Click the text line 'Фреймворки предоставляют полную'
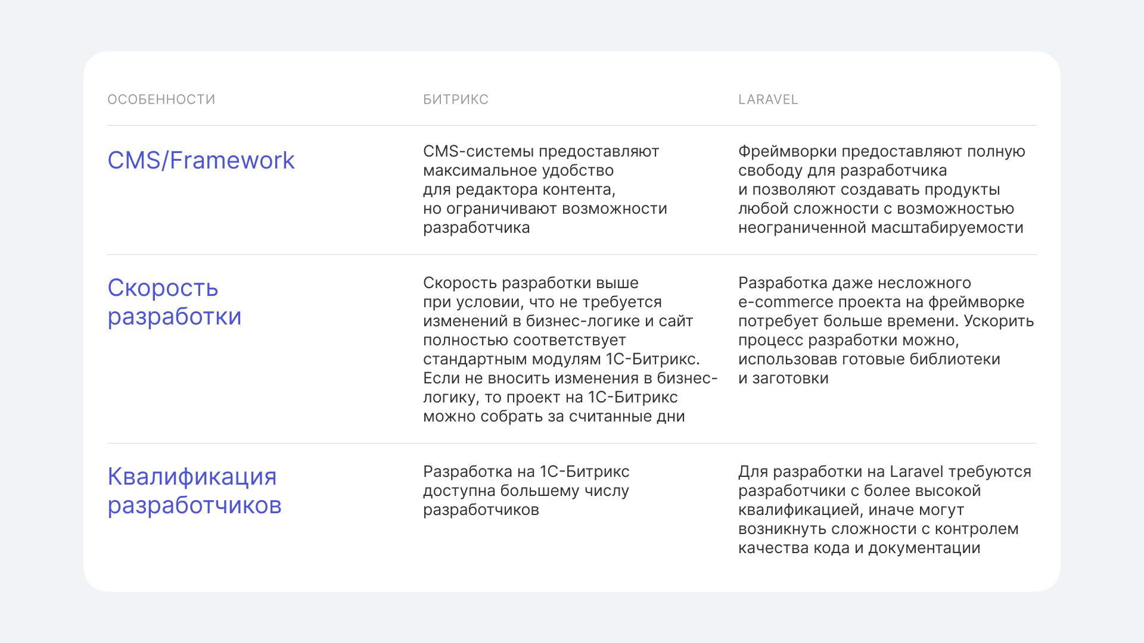This screenshot has height=643, width=1144. tap(881, 151)
